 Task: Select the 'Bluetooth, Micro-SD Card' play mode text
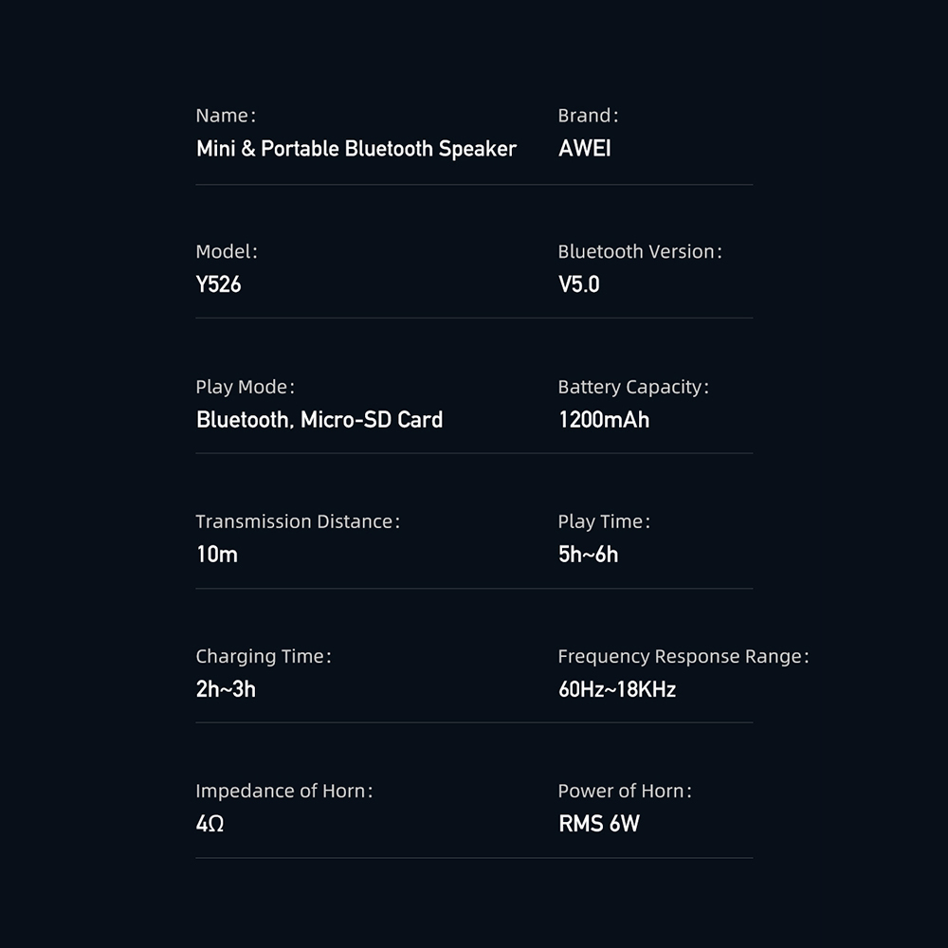click(319, 420)
